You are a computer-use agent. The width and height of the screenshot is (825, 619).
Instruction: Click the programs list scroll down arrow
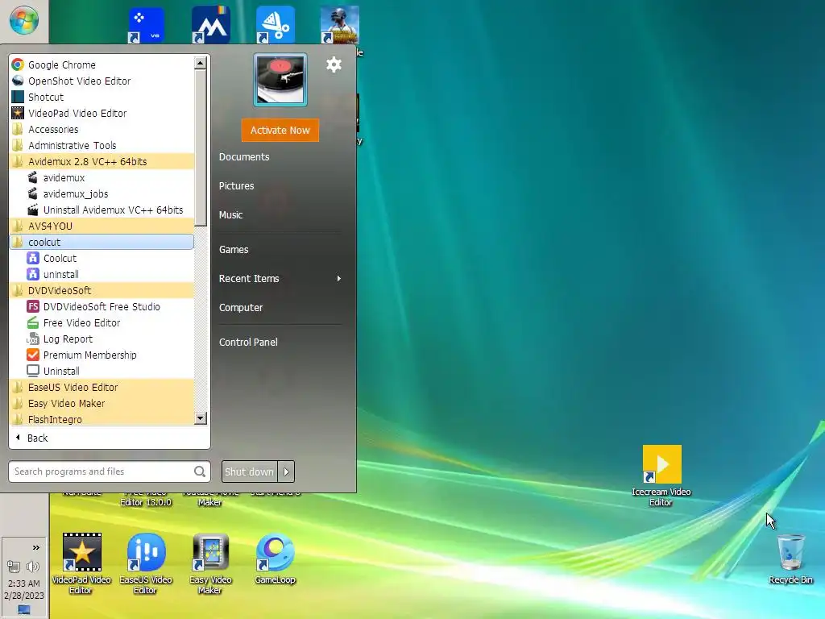(200, 418)
